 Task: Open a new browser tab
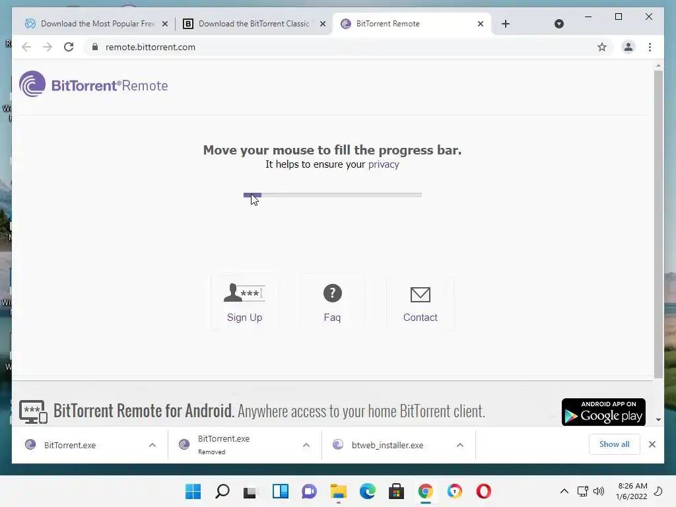point(506,24)
